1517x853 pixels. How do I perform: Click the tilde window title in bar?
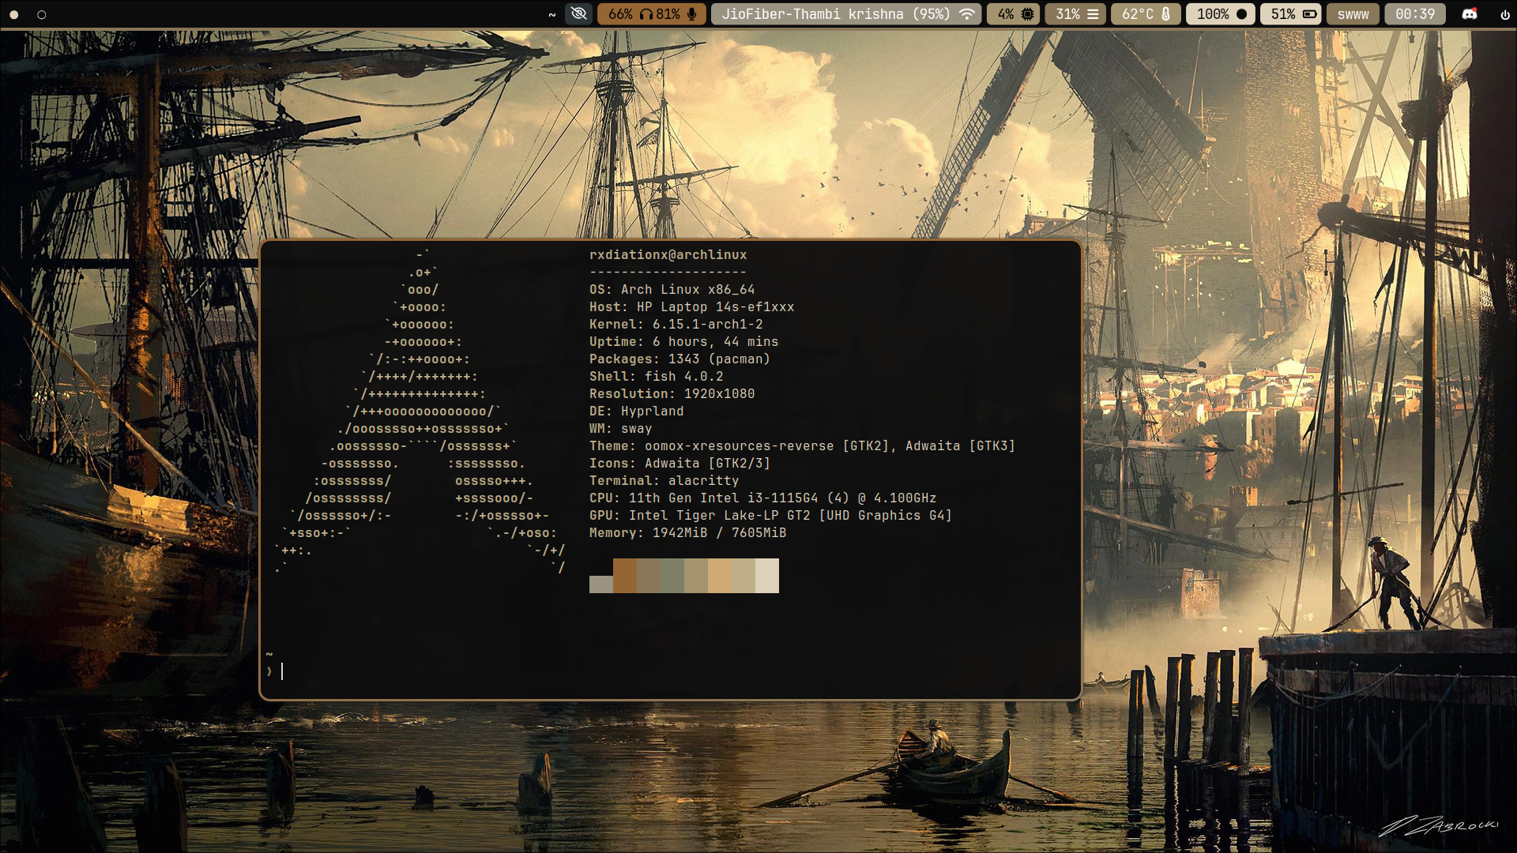click(551, 14)
